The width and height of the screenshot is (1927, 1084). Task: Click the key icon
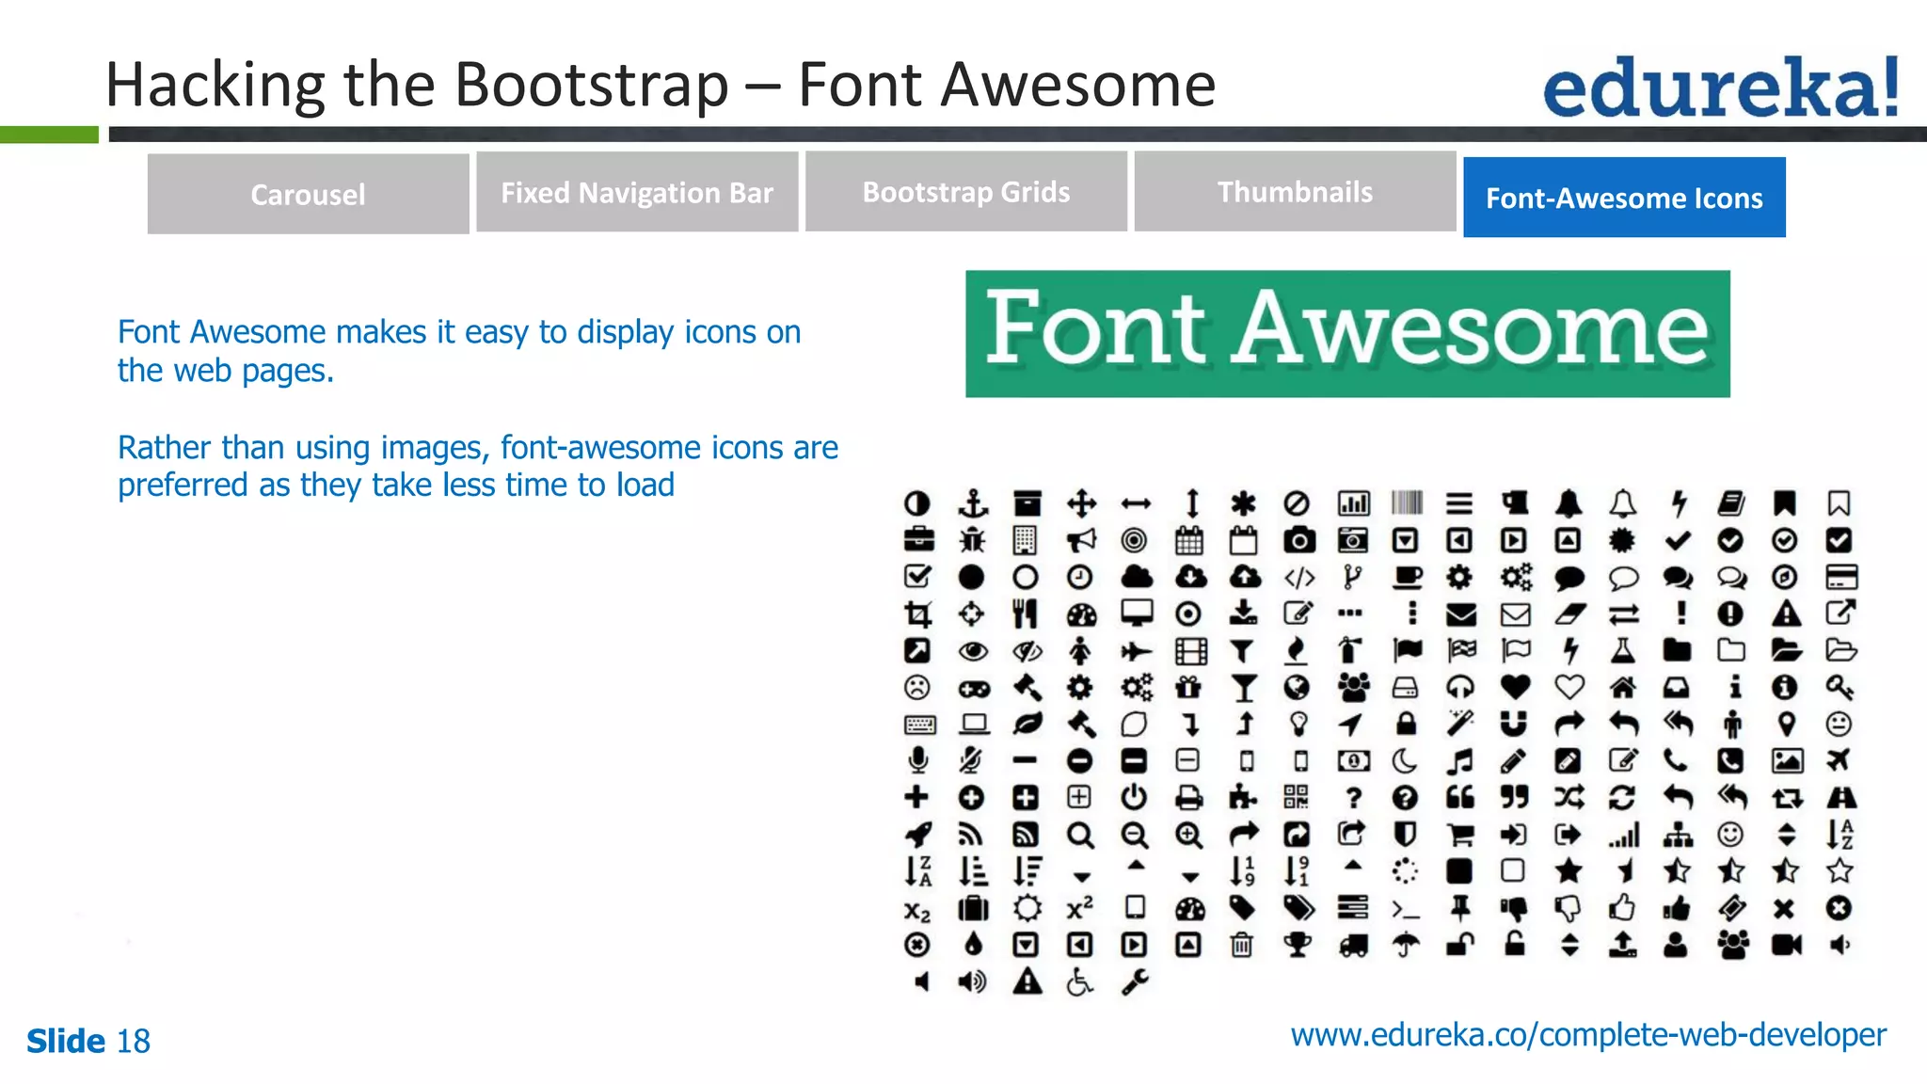tap(1840, 687)
